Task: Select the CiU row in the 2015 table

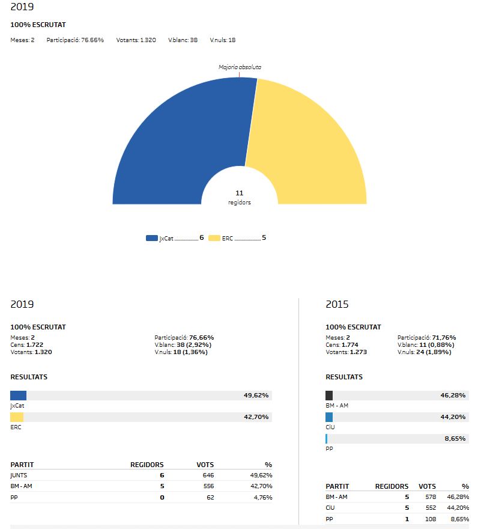Action: click(x=396, y=507)
